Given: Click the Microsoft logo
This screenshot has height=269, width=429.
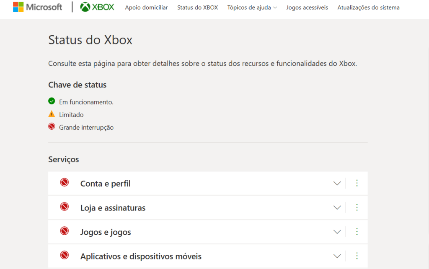Looking at the screenshot, I should point(37,7).
